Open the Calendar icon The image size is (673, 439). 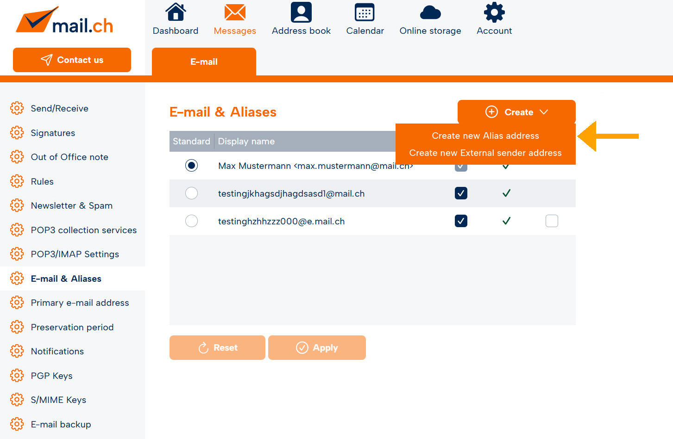(x=365, y=12)
